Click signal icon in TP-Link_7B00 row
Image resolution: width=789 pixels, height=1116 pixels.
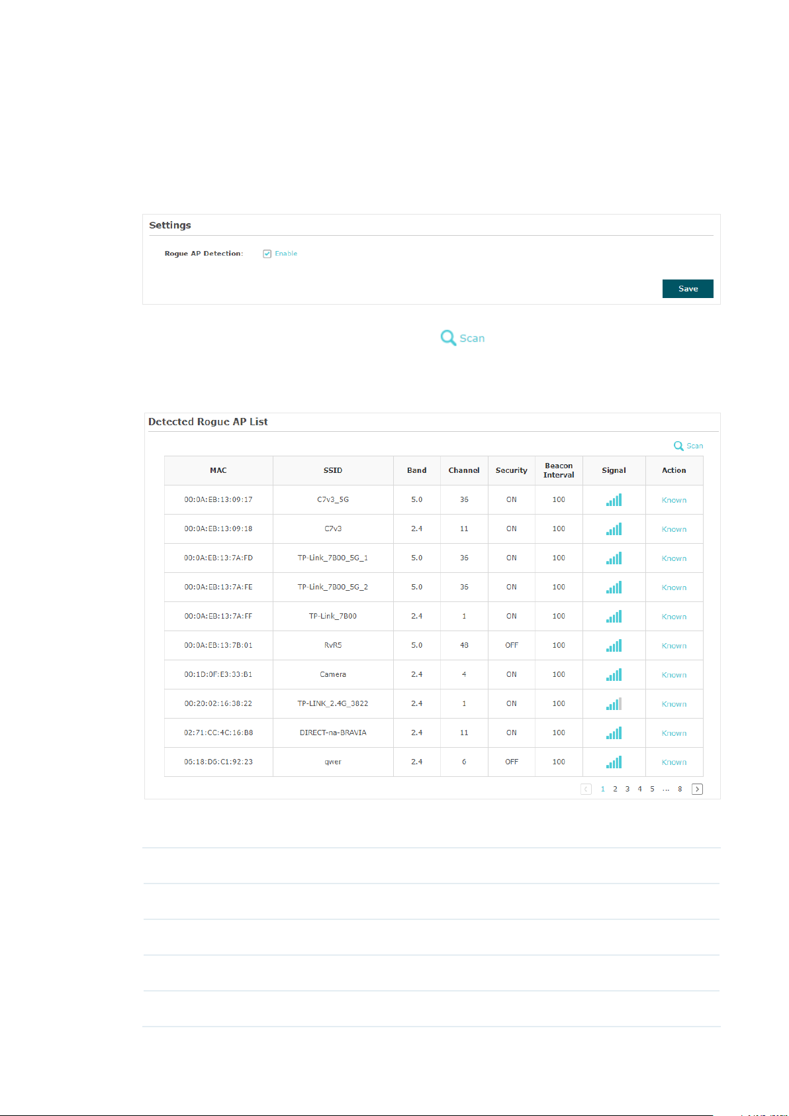pos(614,617)
